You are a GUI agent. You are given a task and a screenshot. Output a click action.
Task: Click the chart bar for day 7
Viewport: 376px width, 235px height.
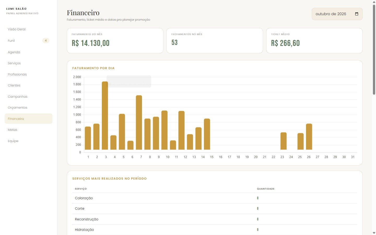click(x=139, y=122)
